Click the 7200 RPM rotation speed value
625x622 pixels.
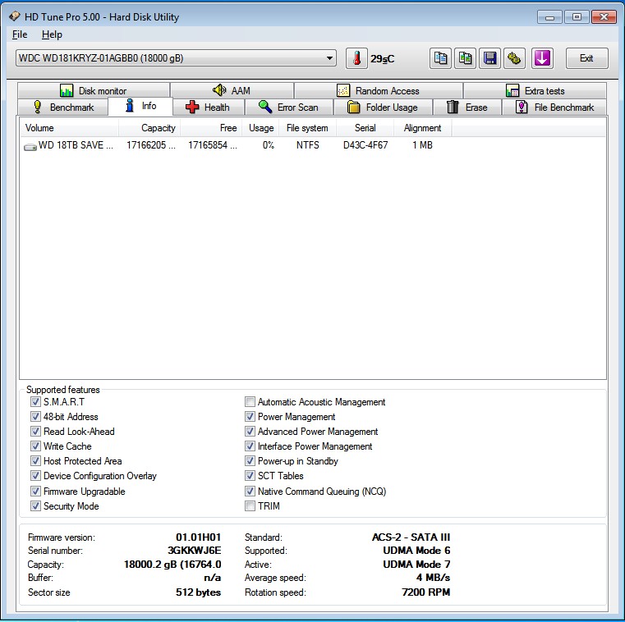425,592
